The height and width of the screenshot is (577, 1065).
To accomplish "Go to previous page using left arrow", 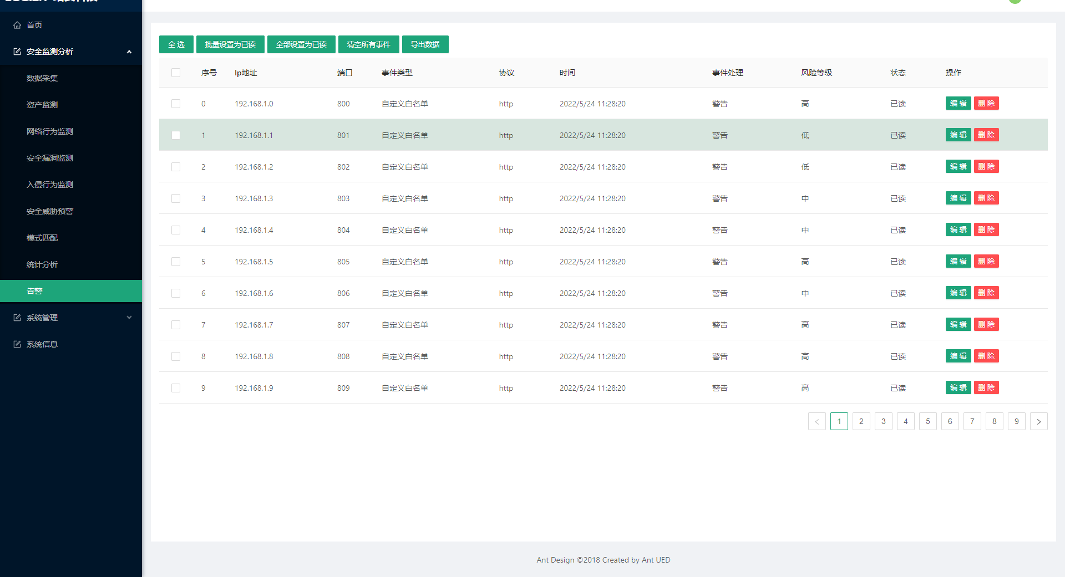I will (x=816, y=421).
